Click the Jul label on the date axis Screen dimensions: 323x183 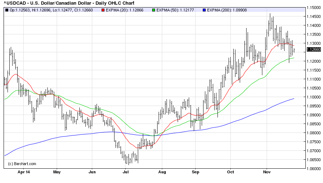pos(126,172)
